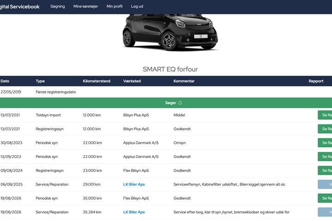Click the green Søger loading bar
Screen dimensions: 332x221
[166, 103]
